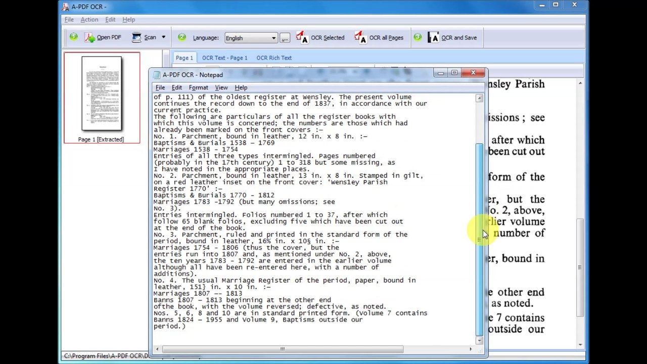Click Notepad's scroll right arrow
This screenshot has height=364, width=647.
pyautogui.click(x=471, y=349)
